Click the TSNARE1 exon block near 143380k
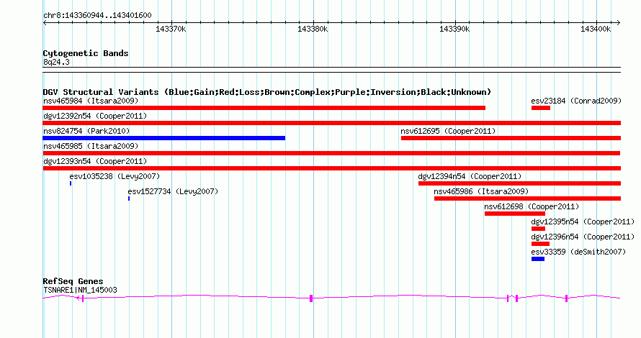641x338 pixels. [311, 298]
